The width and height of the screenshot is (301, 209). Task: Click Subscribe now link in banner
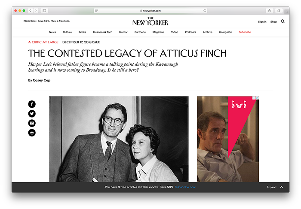point(185,187)
